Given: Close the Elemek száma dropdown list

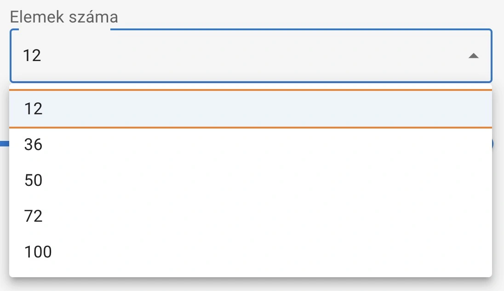Looking at the screenshot, I should click(x=473, y=56).
